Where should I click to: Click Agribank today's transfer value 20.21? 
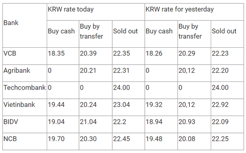pyautogui.click(x=88, y=70)
